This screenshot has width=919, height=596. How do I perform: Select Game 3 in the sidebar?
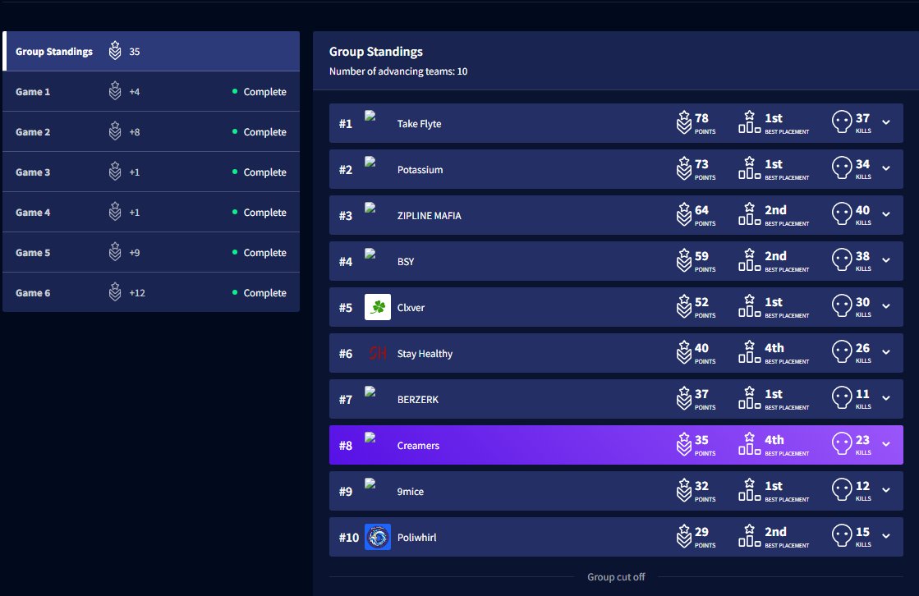[x=151, y=172]
